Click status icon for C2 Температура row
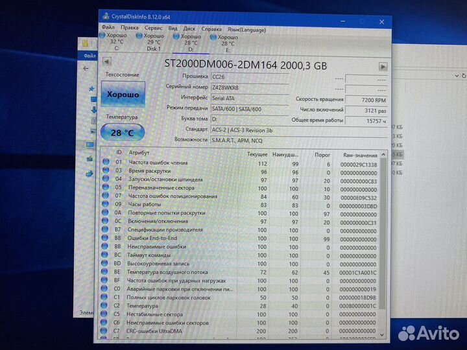Screen dimensions: 467x350 104,305
